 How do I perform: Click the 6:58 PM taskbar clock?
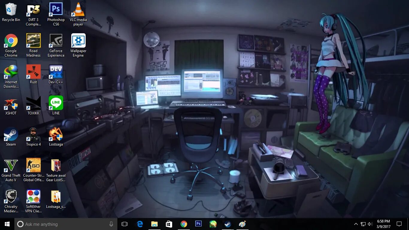point(384,224)
